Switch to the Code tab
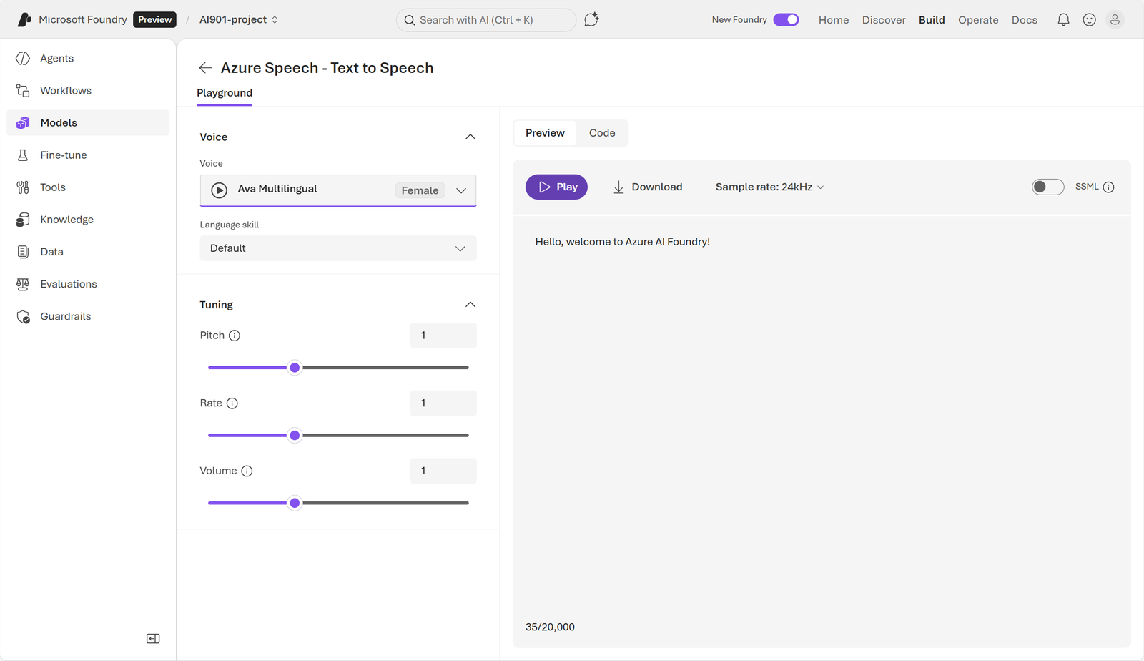1144x661 pixels. point(602,133)
